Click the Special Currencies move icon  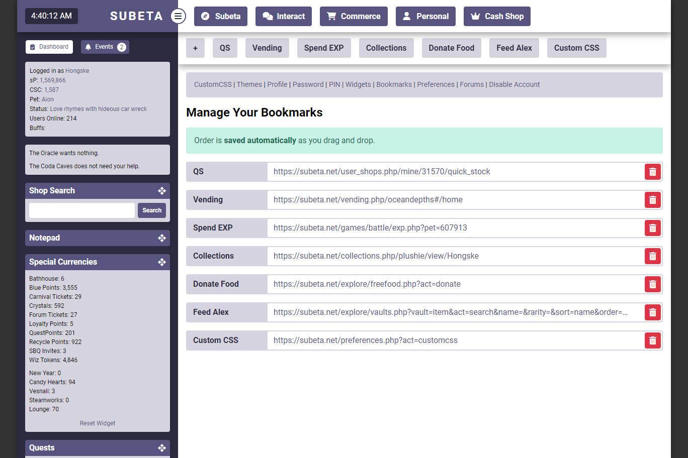click(x=162, y=262)
